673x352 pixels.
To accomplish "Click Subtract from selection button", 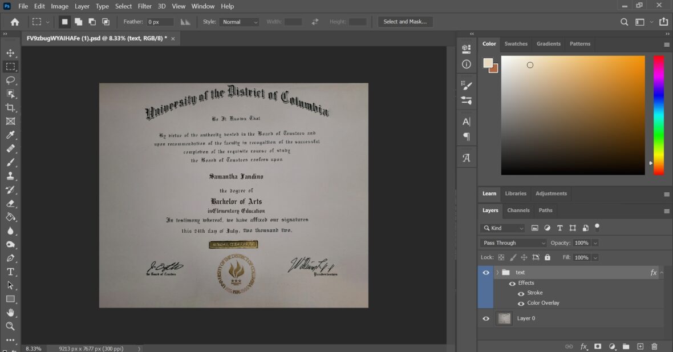I will pos(92,22).
